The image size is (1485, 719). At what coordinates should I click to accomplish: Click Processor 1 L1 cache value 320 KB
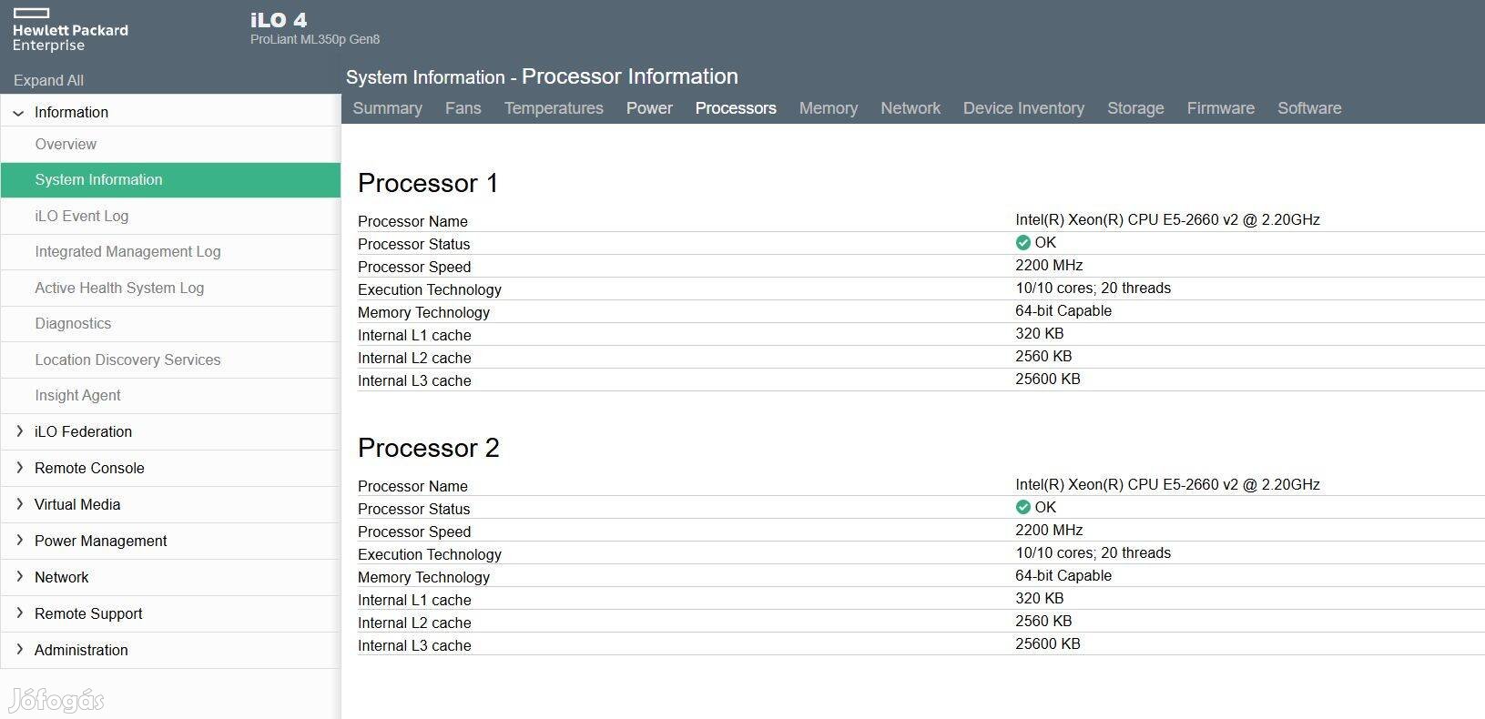[1039, 333]
